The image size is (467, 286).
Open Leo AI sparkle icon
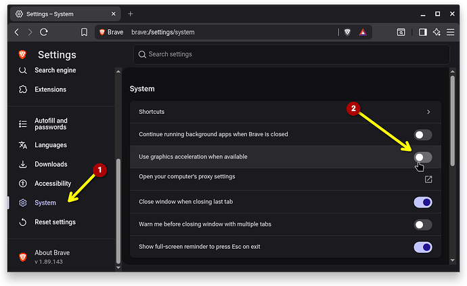(x=437, y=32)
